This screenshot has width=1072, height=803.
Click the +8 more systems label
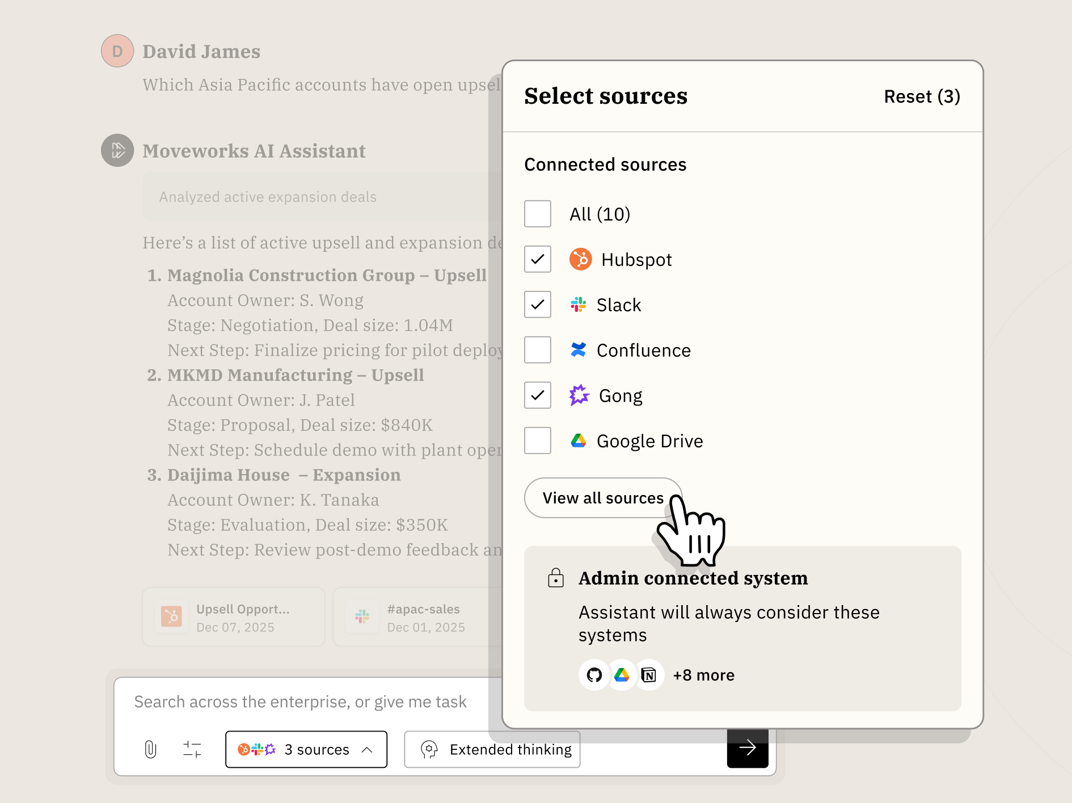pyautogui.click(x=703, y=675)
